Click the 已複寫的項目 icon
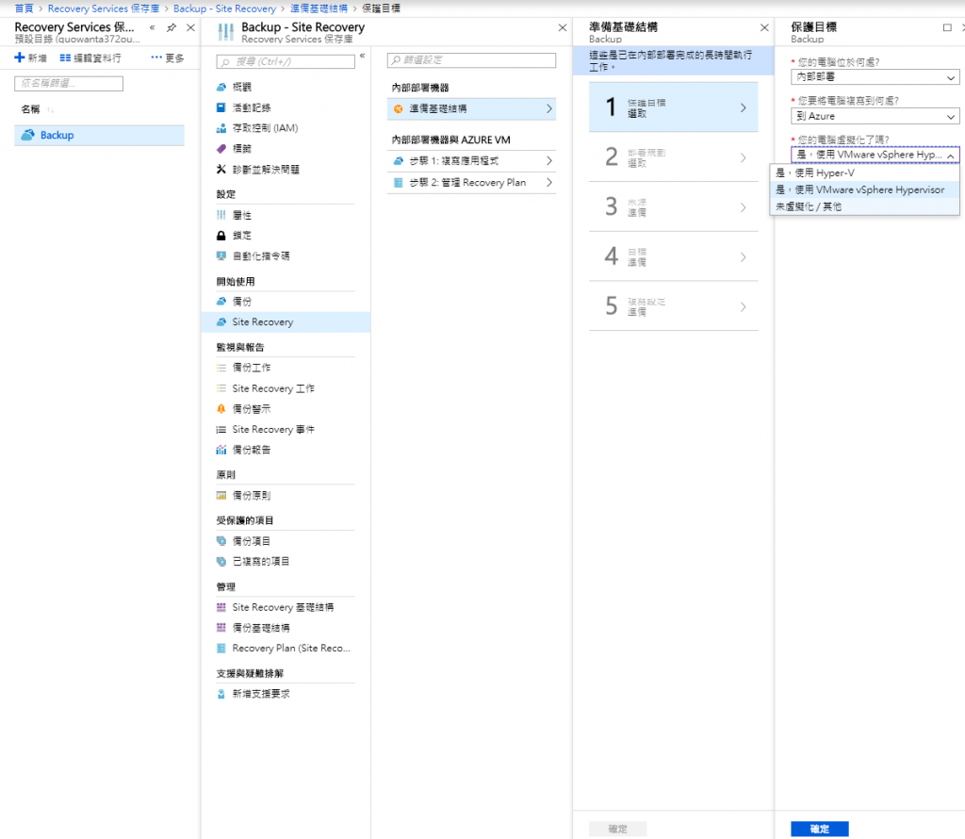 (x=221, y=562)
